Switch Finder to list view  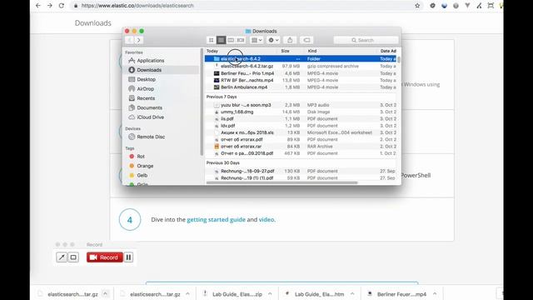pyautogui.click(x=221, y=40)
